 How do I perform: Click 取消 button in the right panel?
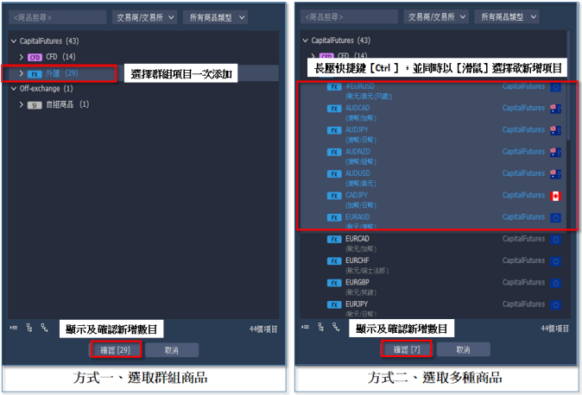click(x=464, y=349)
